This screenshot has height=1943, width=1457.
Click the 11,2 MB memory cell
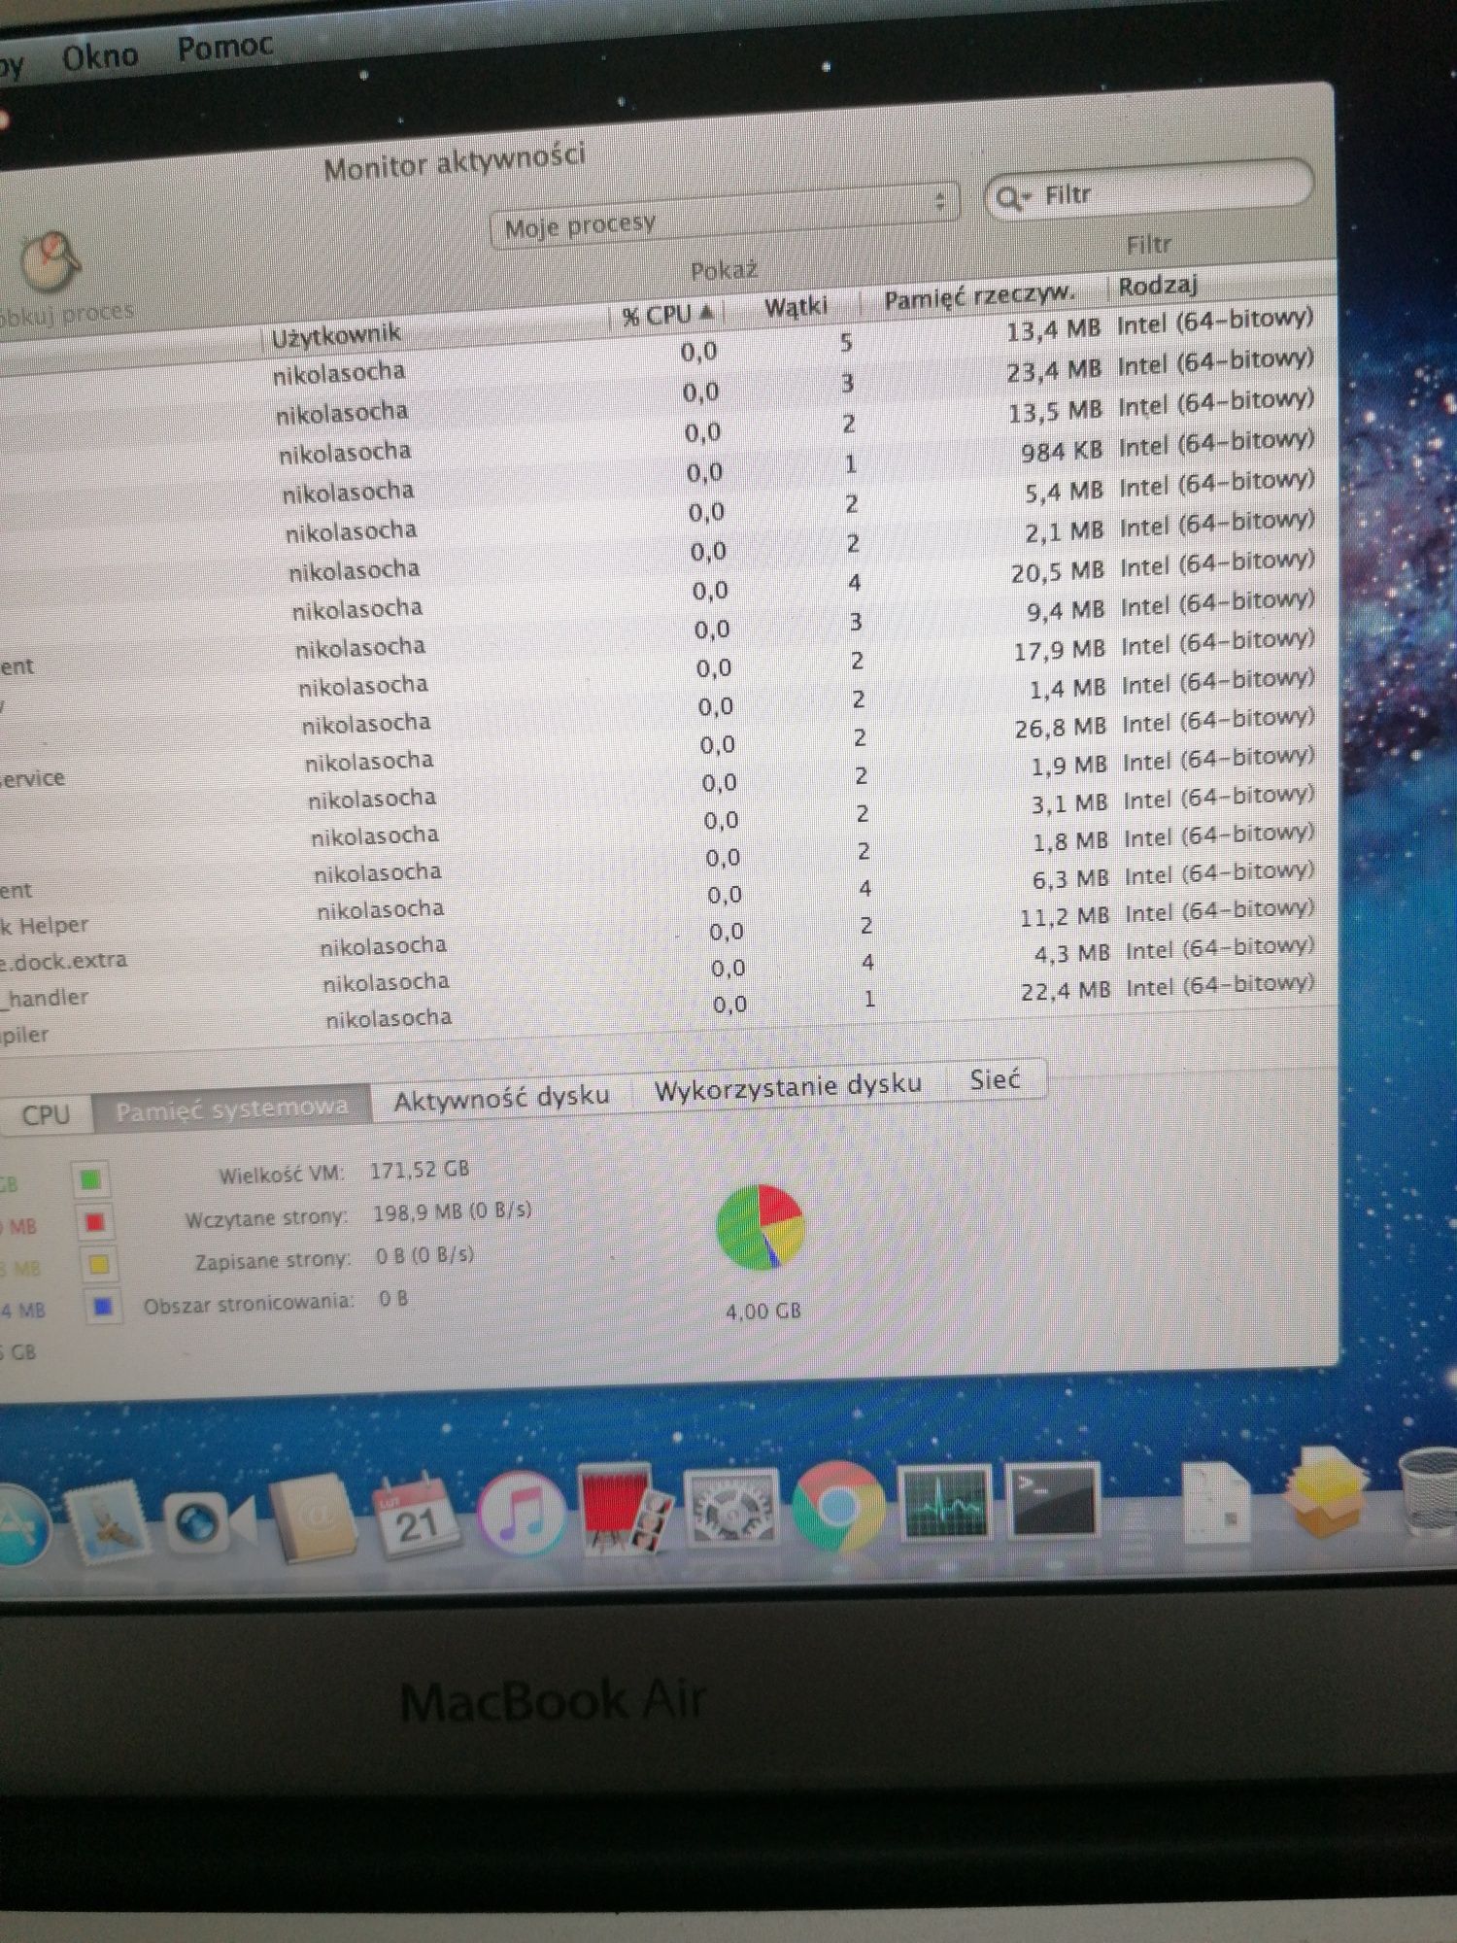click(1065, 916)
